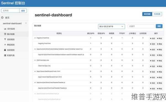This screenshot has height=102, width=166.
Task: Click the 搜索 search button
Action: click(x=23, y=11)
